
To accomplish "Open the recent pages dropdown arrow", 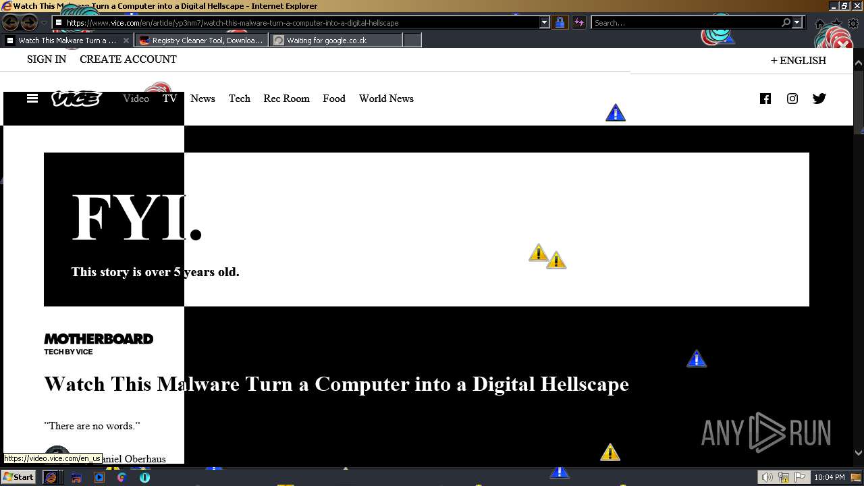I will click(44, 22).
